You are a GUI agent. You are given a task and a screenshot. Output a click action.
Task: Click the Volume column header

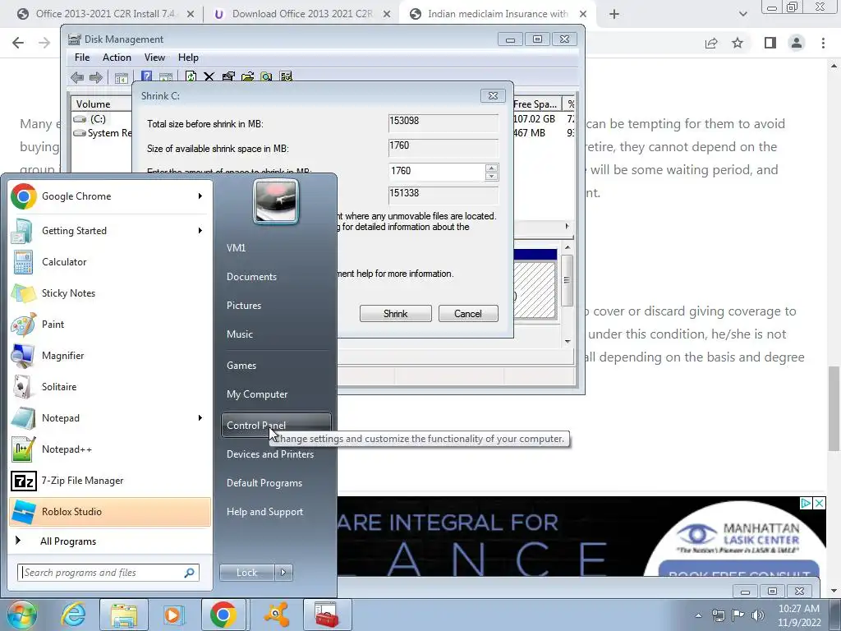click(102, 104)
